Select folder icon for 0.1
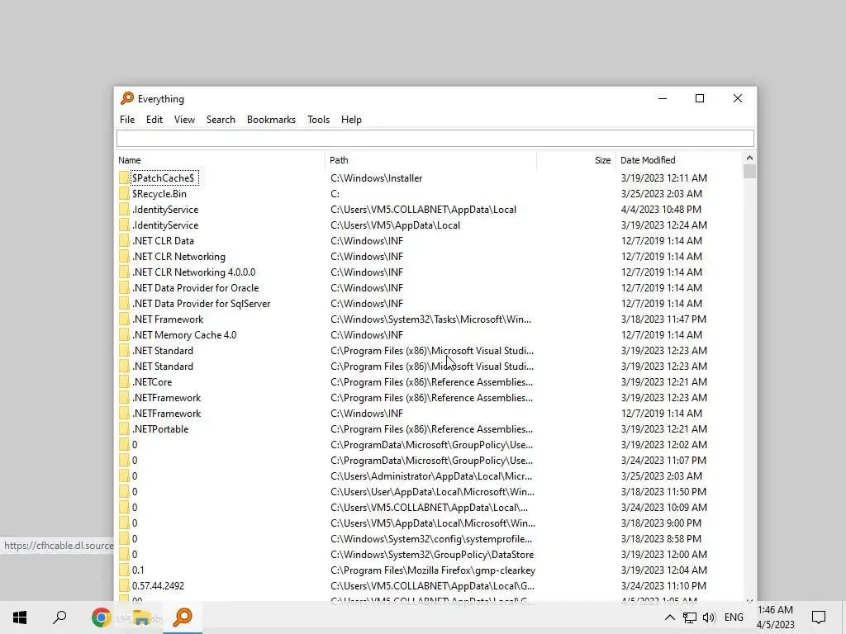The height and width of the screenshot is (634, 846). pyautogui.click(x=124, y=570)
